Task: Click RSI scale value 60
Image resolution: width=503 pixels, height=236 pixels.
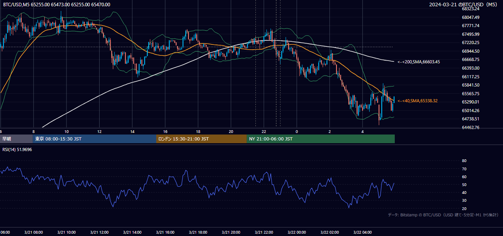Action: coord(464,177)
